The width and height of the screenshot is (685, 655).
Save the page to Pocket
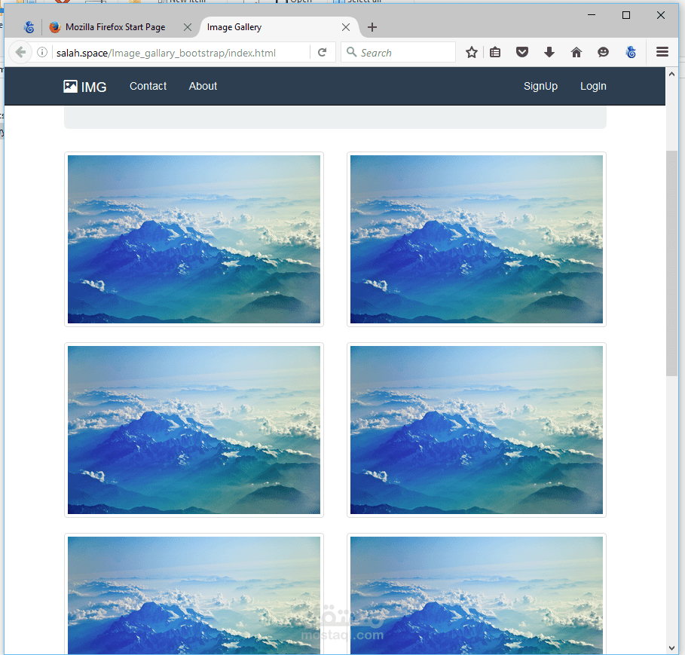coord(522,52)
